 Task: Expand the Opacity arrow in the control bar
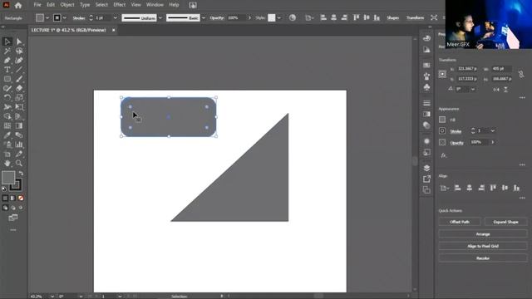click(x=250, y=18)
